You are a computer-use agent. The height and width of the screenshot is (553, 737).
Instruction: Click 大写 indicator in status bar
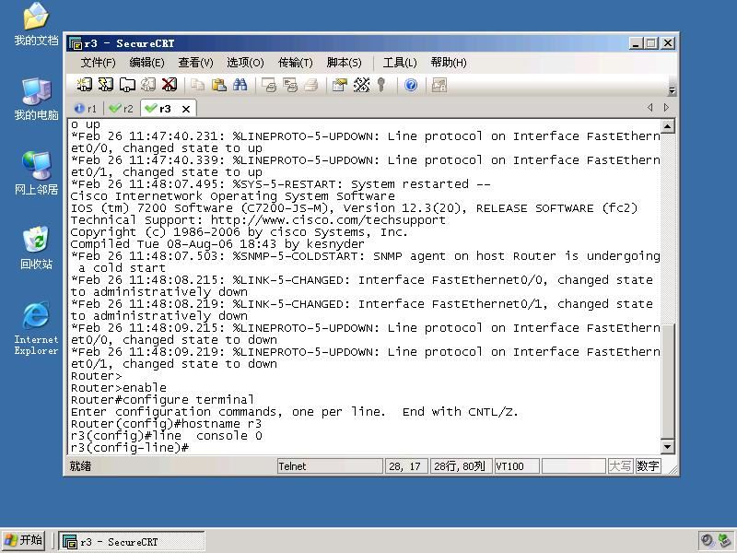click(x=620, y=466)
